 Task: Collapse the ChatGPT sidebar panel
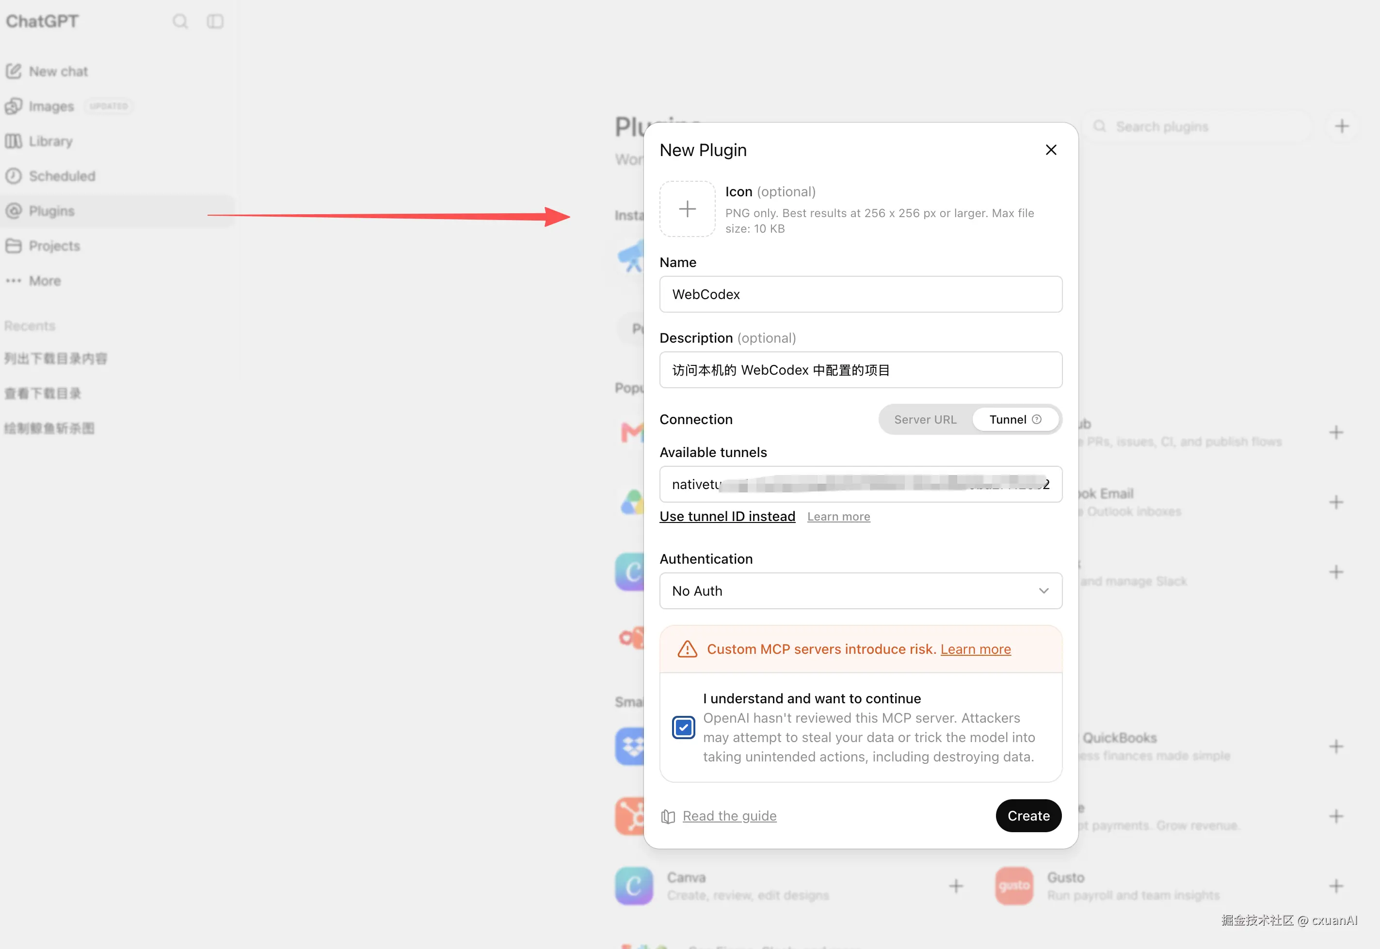(215, 21)
